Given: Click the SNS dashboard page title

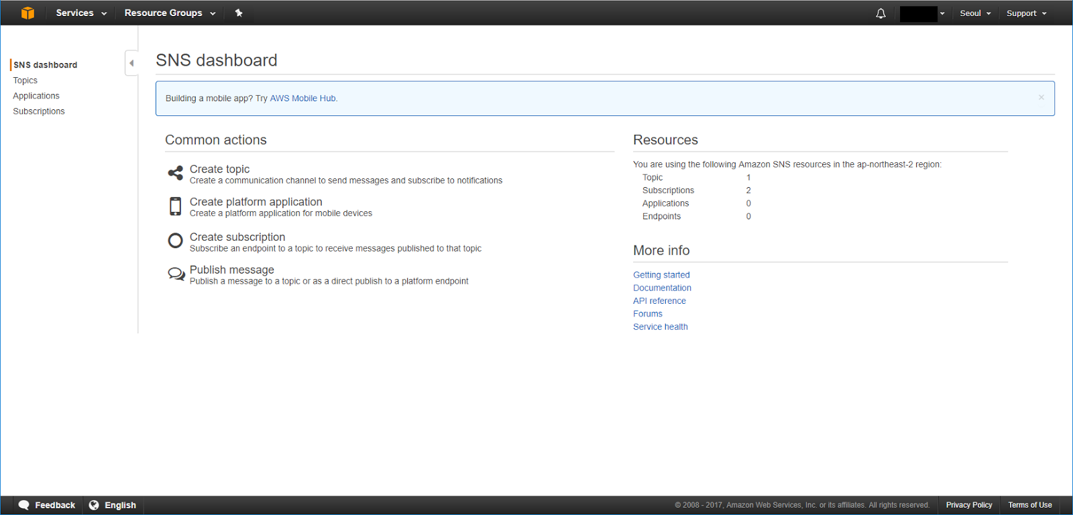Looking at the screenshot, I should (217, 60).
